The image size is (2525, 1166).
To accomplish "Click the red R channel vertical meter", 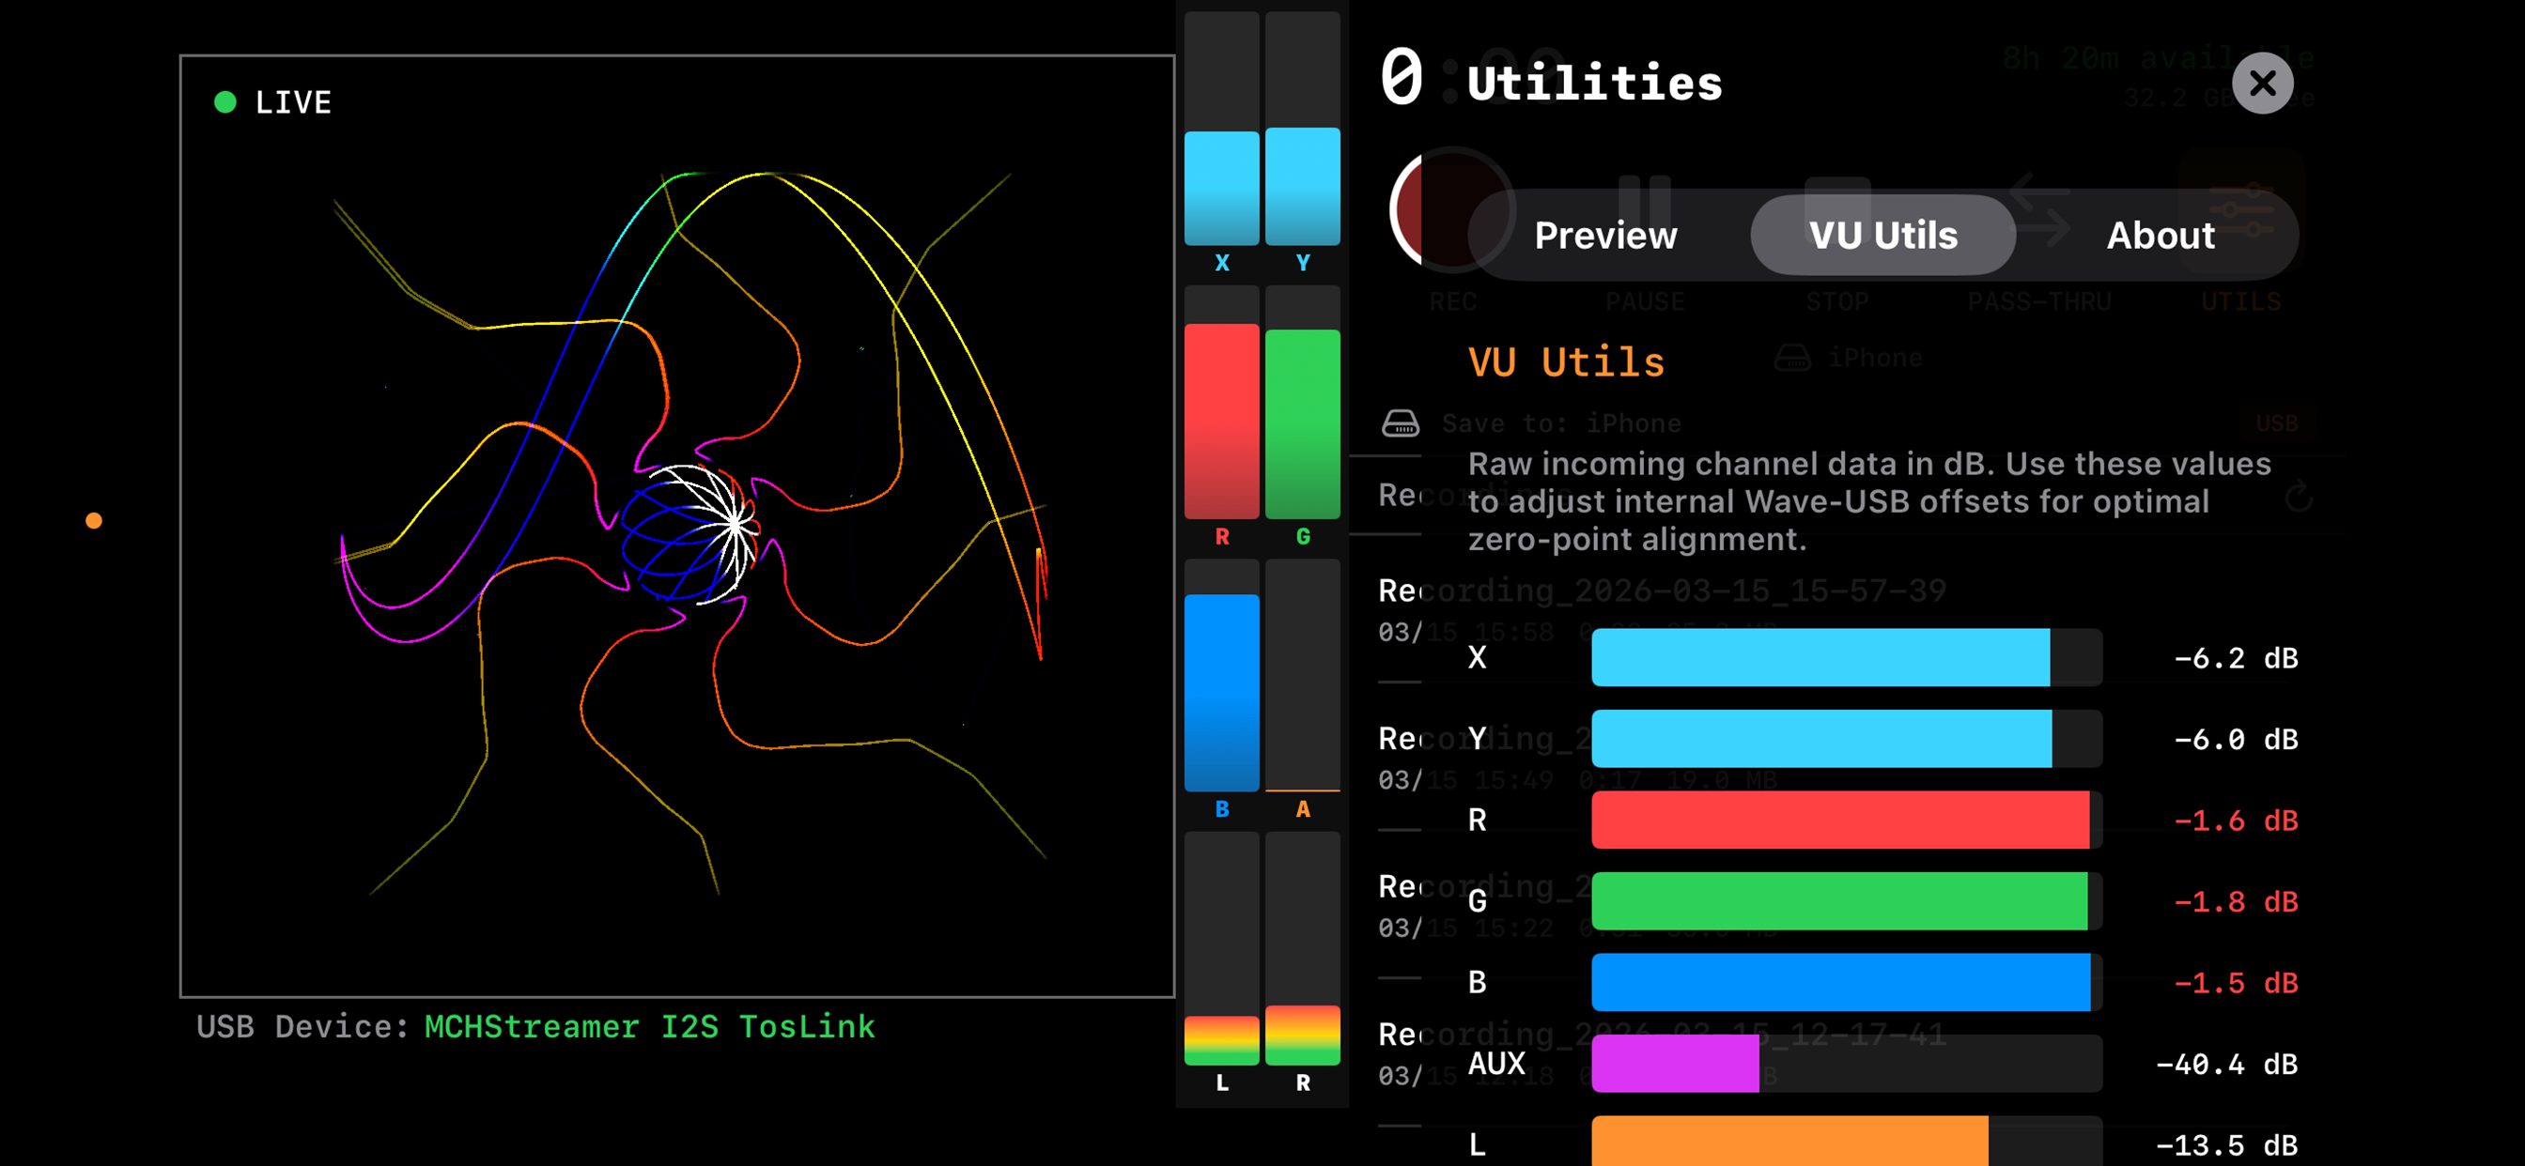I will tap(1221, 403).
